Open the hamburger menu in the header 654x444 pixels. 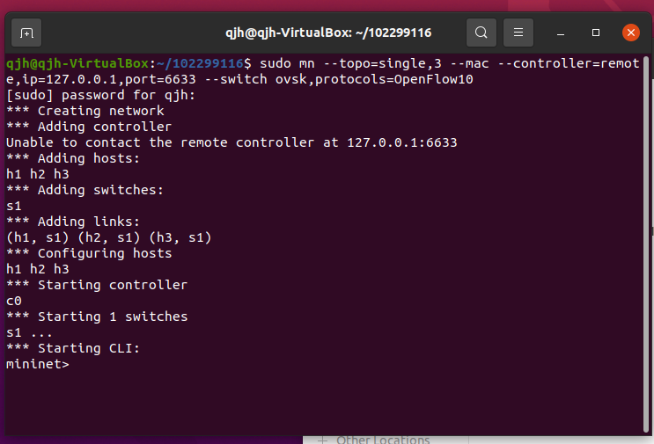[x=518, y=33]
